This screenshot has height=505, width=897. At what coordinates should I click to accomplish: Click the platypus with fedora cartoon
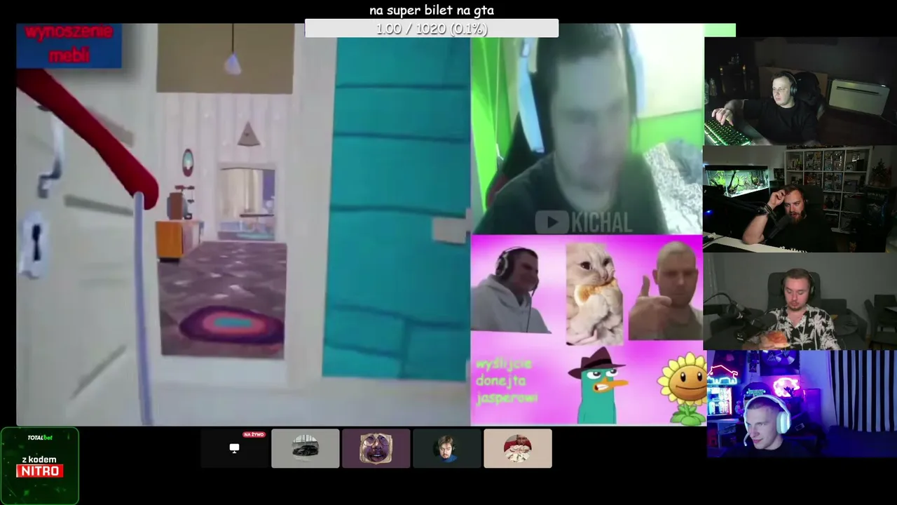[597, 385]
